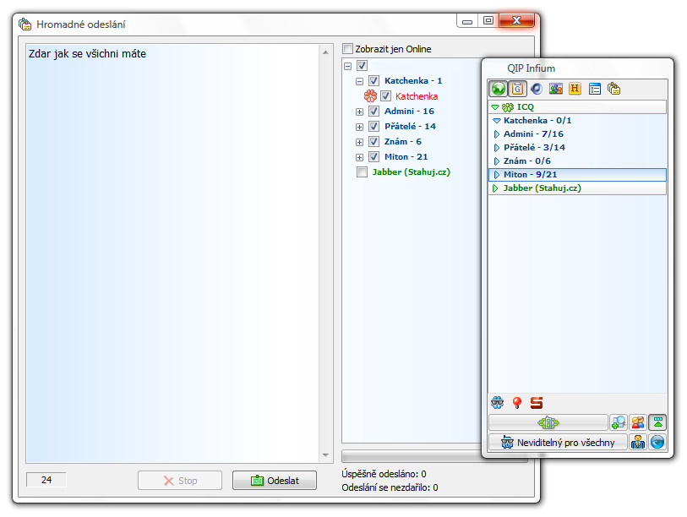Click the people contacts icon in QIP toolbar
Viewport: 687px width, 517px height.
tap(555, 89)
